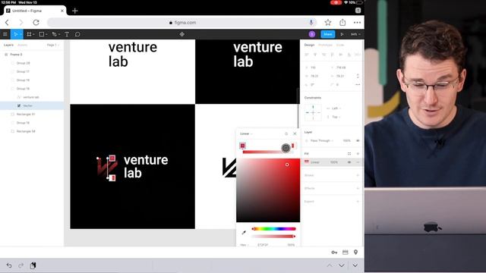The height and width of the screenshot is (273, 486).
Task: Pick color with the eyedropper tool
Action: [x=244, y=232]
